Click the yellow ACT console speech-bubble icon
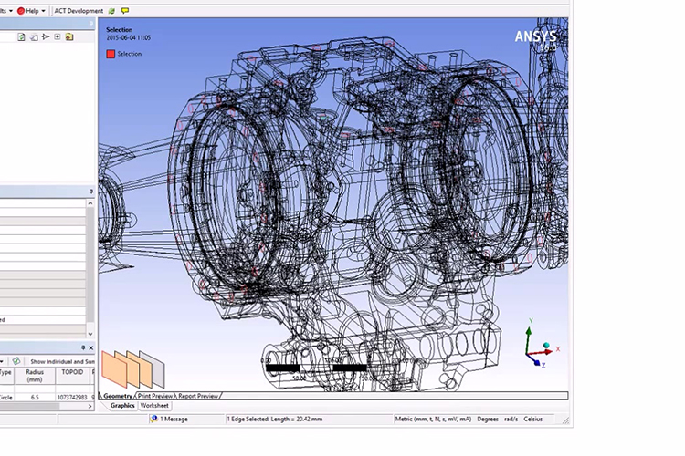Screen dimensions: 685x456 point(125,11)
